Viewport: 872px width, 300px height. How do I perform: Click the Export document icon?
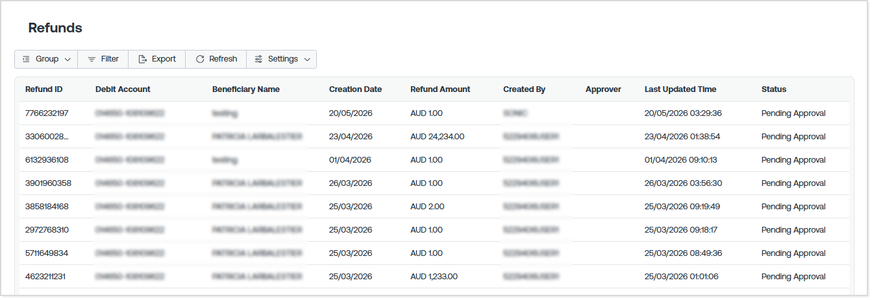pos(143,59)
